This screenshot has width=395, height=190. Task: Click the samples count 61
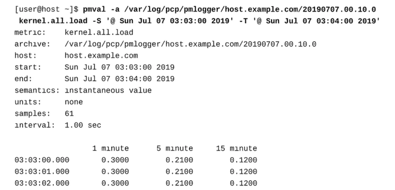pyautogui.click(x=69, y=114)
